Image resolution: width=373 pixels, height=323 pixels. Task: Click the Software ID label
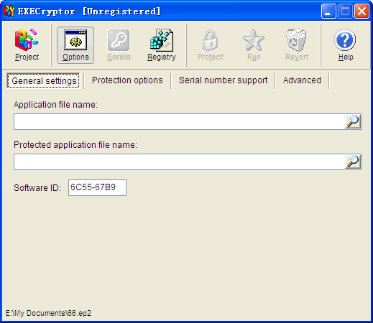tap(37, 188)
